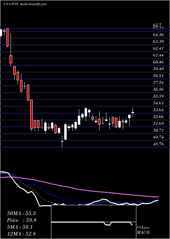Viewport: 170px width, 239px height.
Task: Click the latest rightmost candlestick
Action: coord(133,112)
